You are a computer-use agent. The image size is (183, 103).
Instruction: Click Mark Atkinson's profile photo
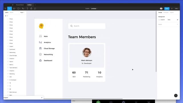click(x=87, y=52)
